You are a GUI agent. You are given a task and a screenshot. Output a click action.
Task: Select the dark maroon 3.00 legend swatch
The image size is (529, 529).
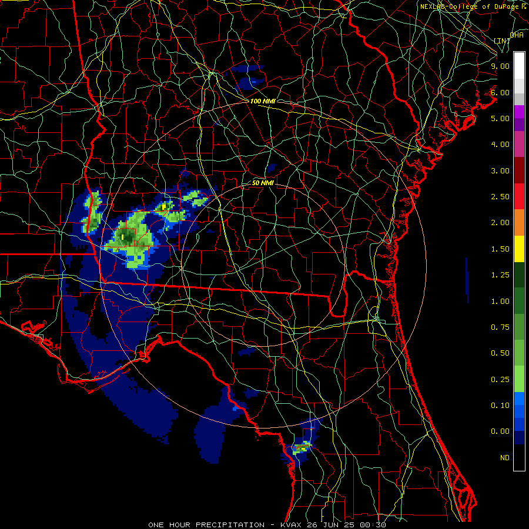point(519,170)
